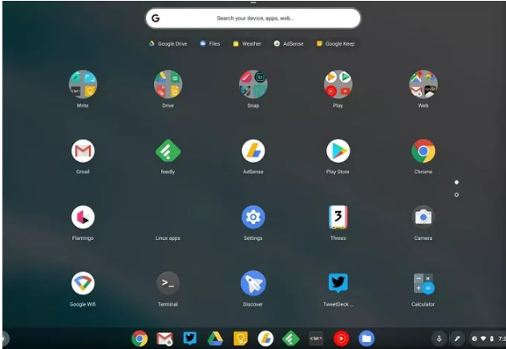Launch Chrome from the app grid
Screen dimensions: 506x349
click(423, 151)
